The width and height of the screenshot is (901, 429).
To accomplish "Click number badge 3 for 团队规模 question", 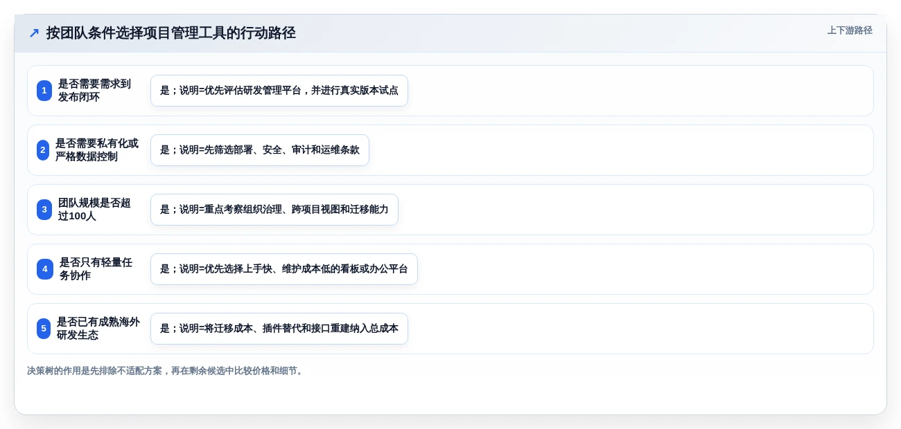I will tap(44, 210).
